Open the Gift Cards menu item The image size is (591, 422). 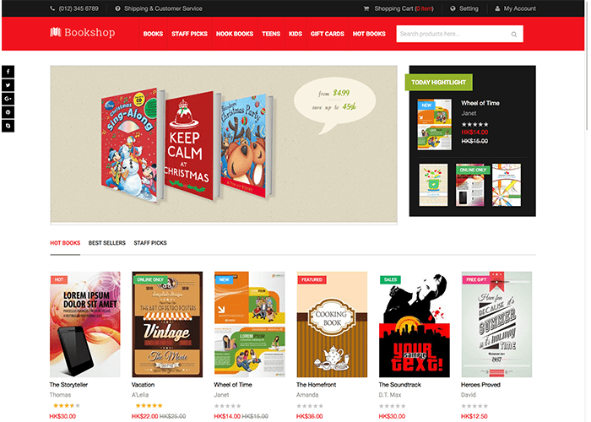pos(328,34)
